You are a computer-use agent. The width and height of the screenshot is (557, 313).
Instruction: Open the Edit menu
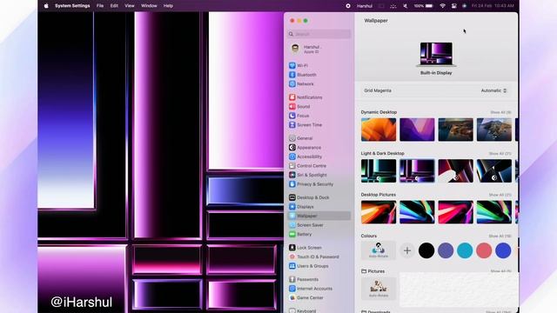(114, 6)
